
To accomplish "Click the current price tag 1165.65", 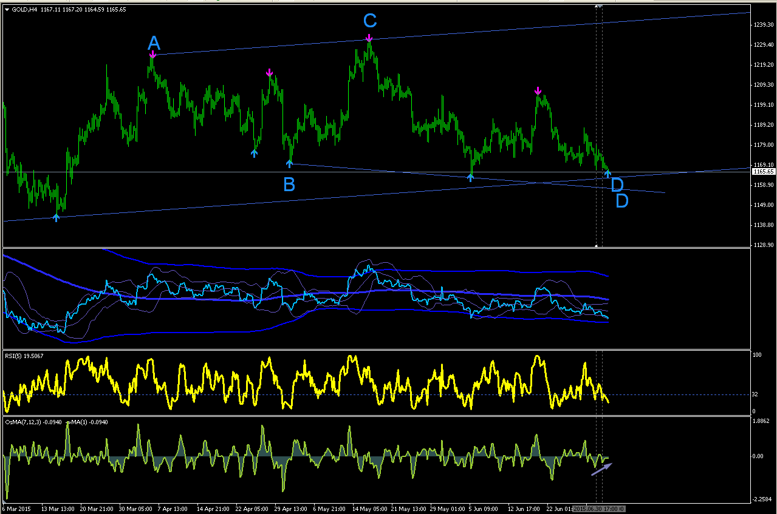I will tap(763, 172).
